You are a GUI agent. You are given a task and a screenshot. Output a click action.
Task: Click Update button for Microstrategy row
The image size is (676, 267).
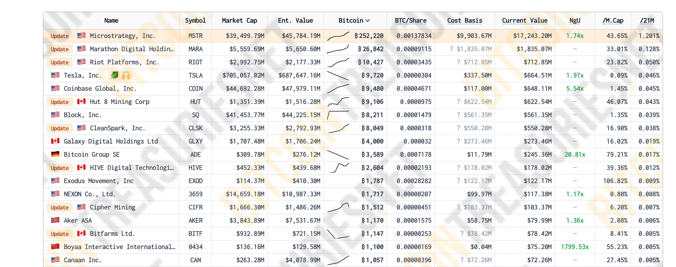[60, 36]
